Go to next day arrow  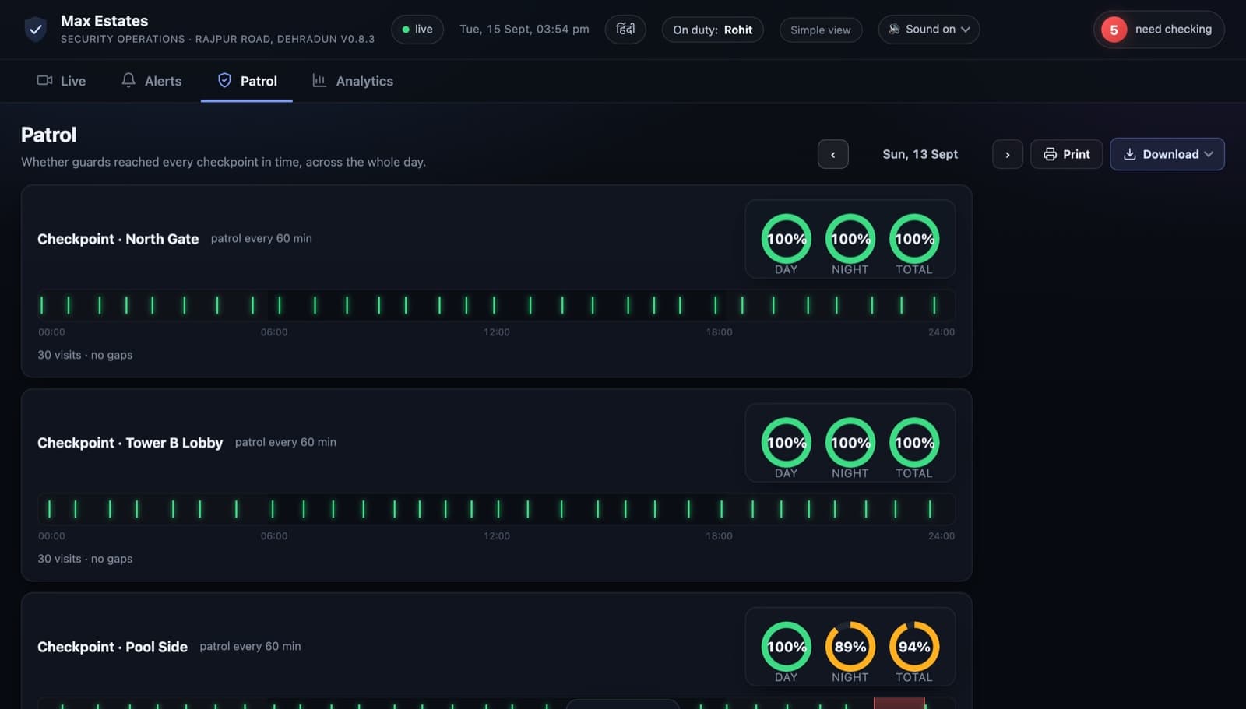coord(1008,154)
